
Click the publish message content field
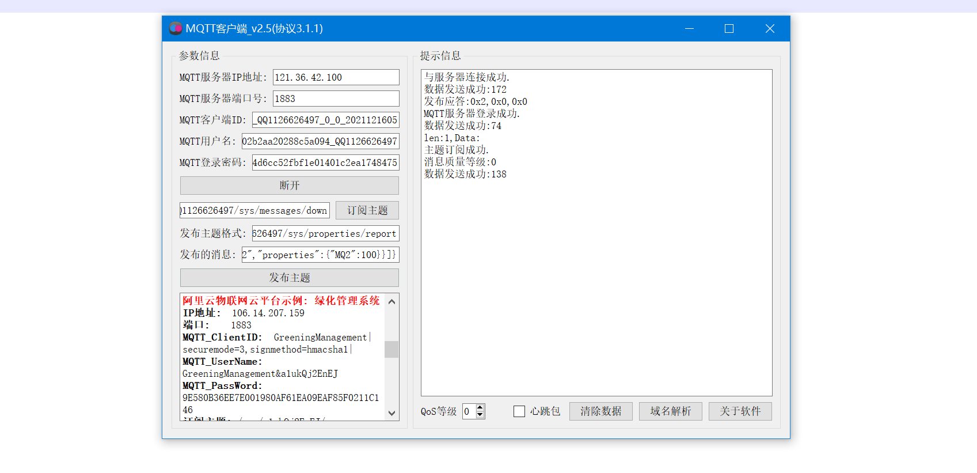coord(321,255)
